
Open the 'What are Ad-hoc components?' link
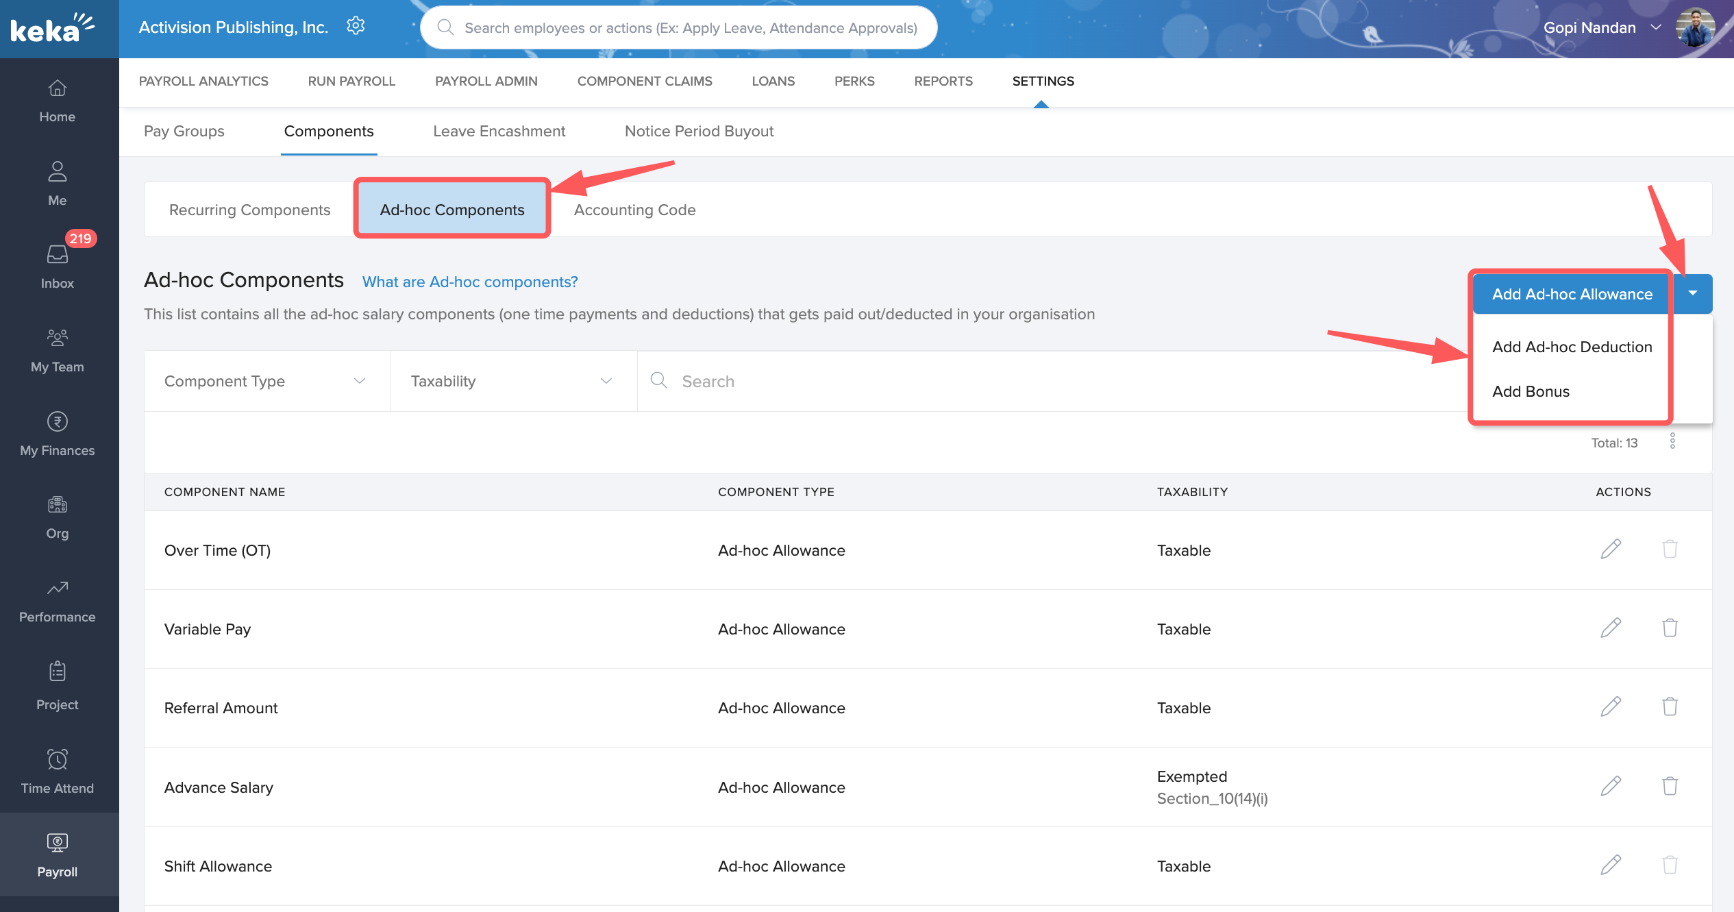point(470,282)
